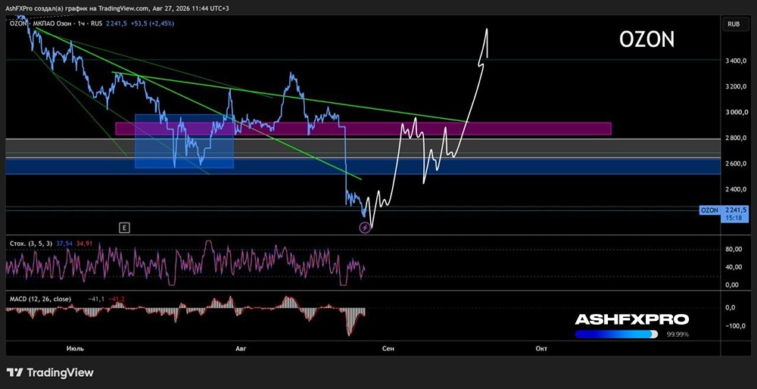The height and width of the screenshot is (389, 757).
Task: Select the Стох. (3, 5, 3) indicator label
Action: (x=31, y=244)
